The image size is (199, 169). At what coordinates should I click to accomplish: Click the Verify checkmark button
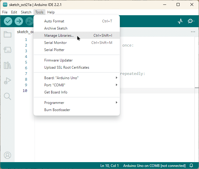[8, 21]
